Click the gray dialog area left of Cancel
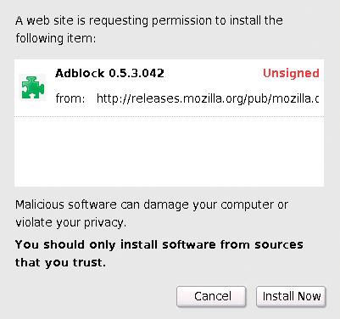 click(93, 297)
